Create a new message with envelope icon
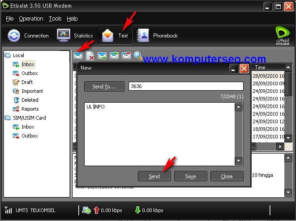The image size is (296, 221). (x=78, y=56)
